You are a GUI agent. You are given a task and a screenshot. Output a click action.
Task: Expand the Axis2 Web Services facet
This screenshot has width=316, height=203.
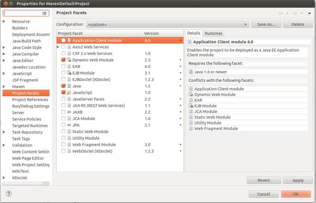click(58, 47)
